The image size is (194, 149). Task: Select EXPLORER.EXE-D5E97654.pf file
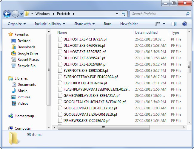[x=85, y=83]
